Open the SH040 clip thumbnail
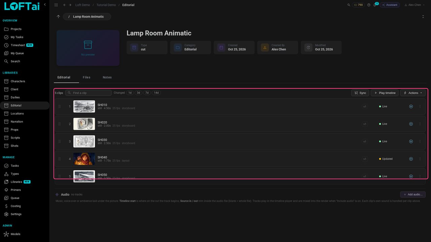The width and height of the screenshot is (431, 242). coord(84,159)
